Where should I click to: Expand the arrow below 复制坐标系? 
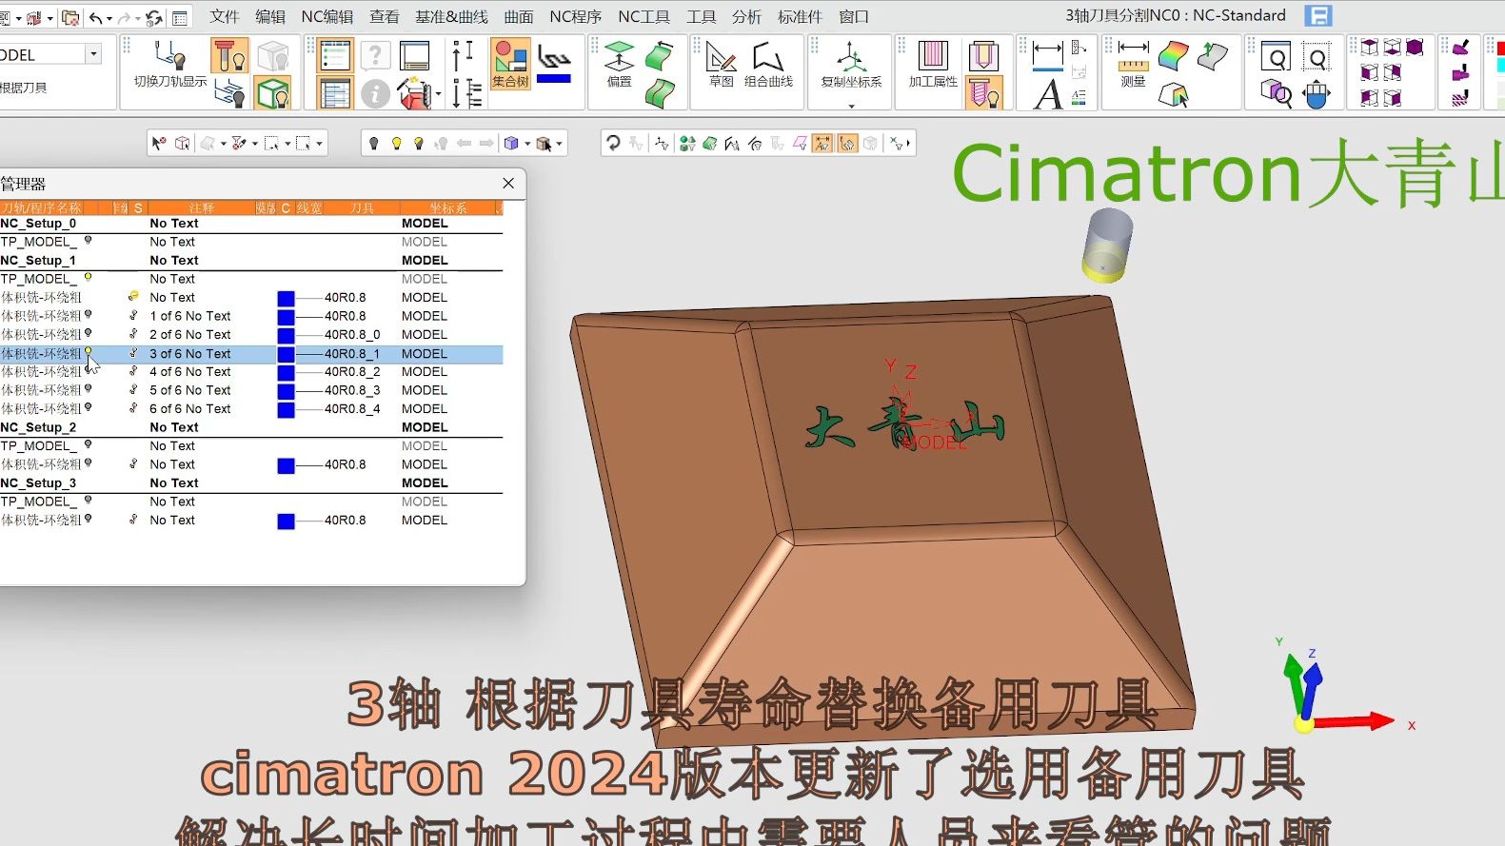tap(851, 106)
